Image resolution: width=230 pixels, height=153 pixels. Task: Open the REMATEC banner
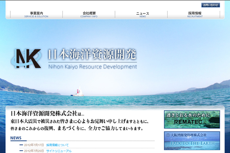(x=192, y=120)
